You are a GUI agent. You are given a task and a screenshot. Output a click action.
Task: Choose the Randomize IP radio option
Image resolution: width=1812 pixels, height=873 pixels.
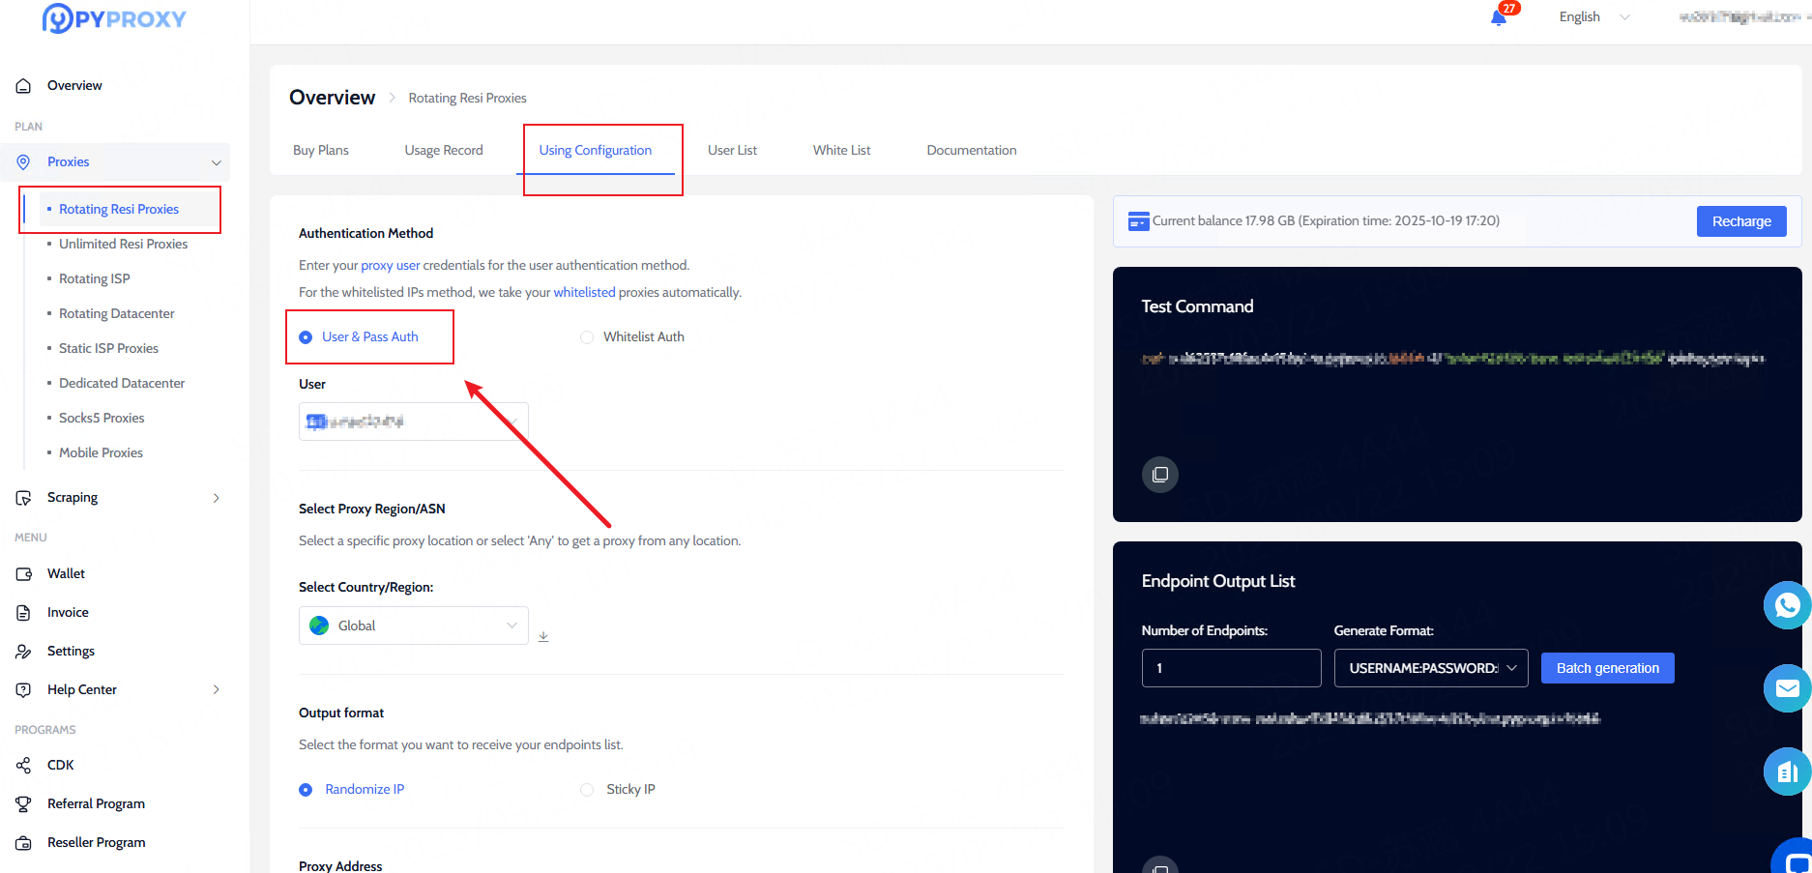pos(306,790)
